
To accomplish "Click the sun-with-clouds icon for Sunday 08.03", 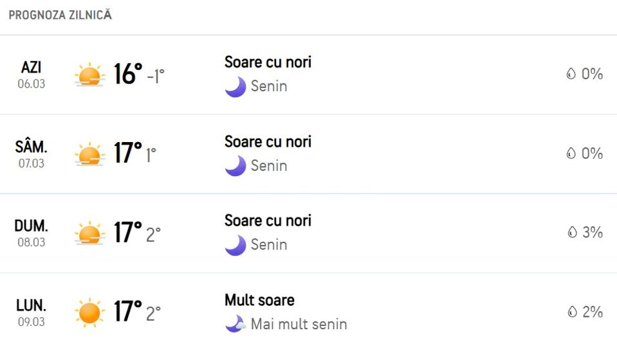I will coord(89,233).
